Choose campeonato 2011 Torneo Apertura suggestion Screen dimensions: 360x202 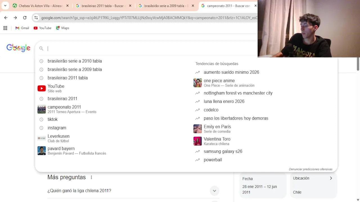point(72,109)
